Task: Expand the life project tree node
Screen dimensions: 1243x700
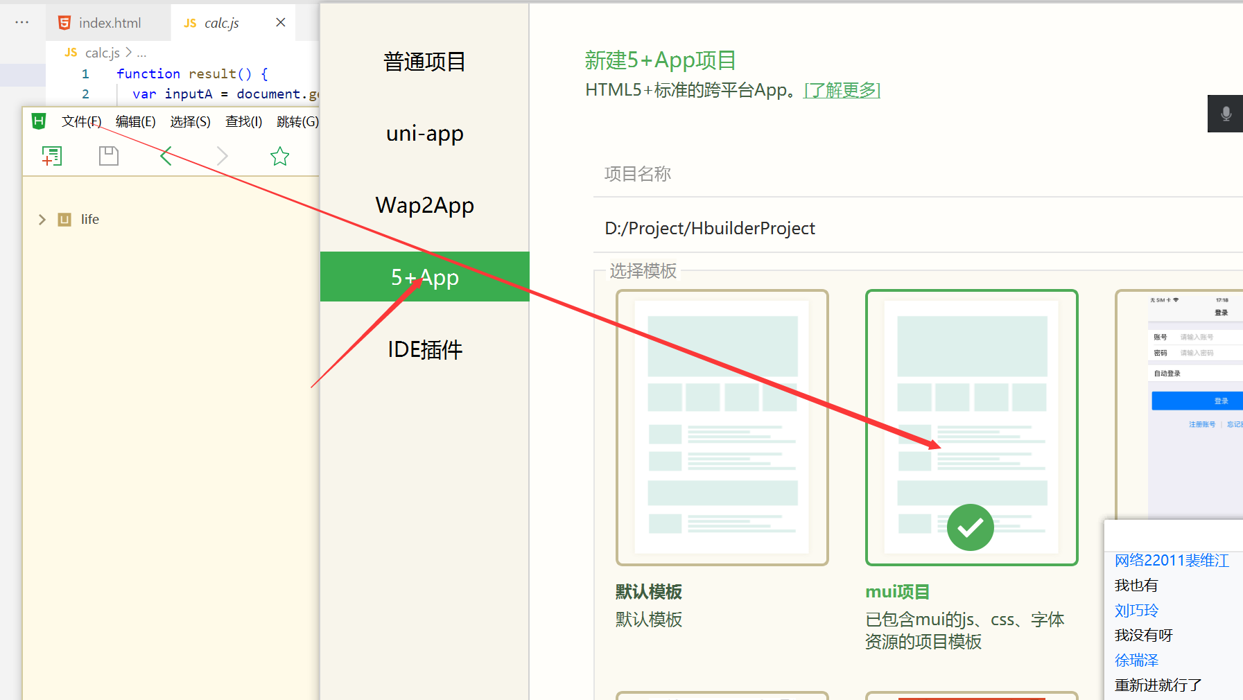Action: [x=42, y=220]
